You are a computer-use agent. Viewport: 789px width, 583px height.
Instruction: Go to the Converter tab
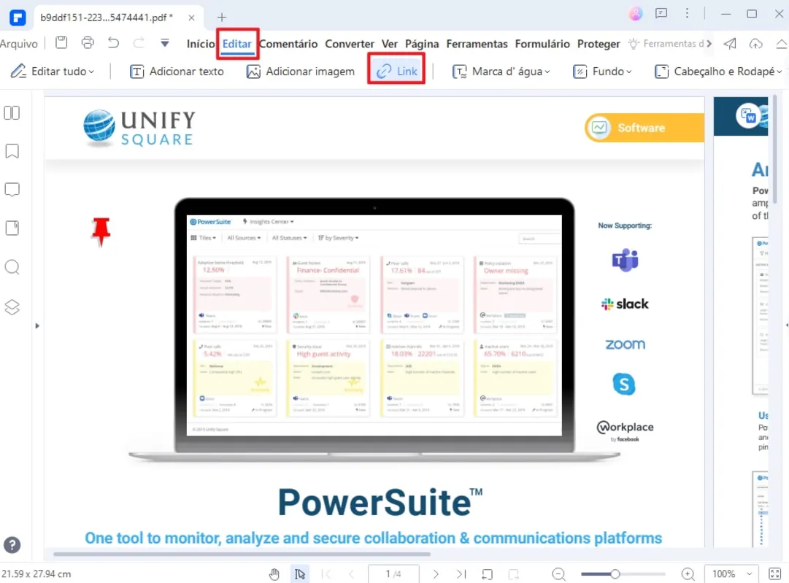coord(349,44)
